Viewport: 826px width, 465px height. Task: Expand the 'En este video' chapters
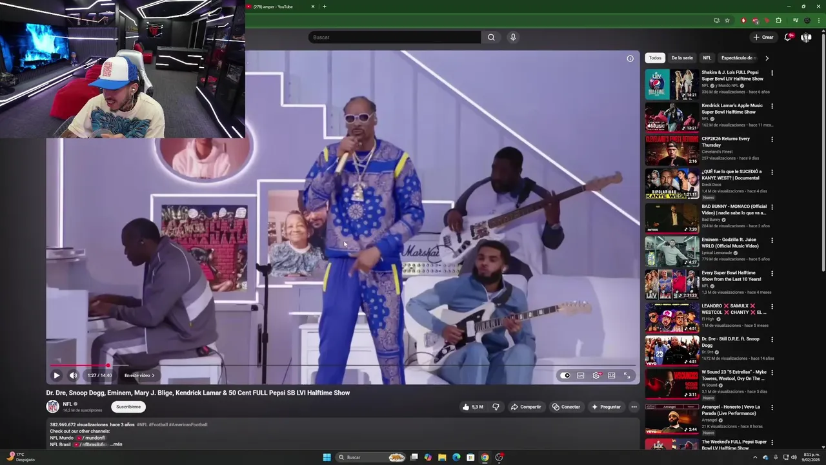139,375
